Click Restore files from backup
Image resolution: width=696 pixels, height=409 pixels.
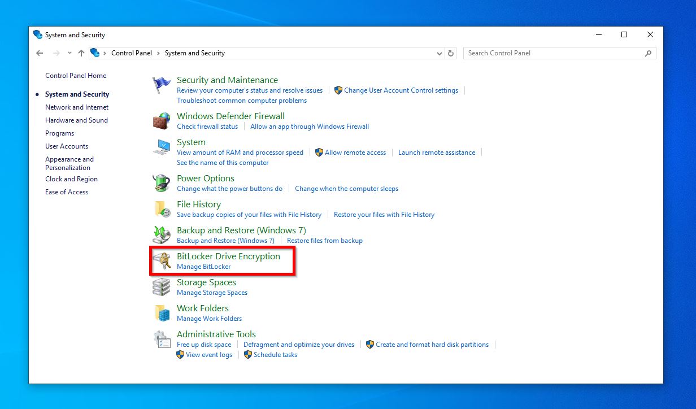click(x=325, y=241)
